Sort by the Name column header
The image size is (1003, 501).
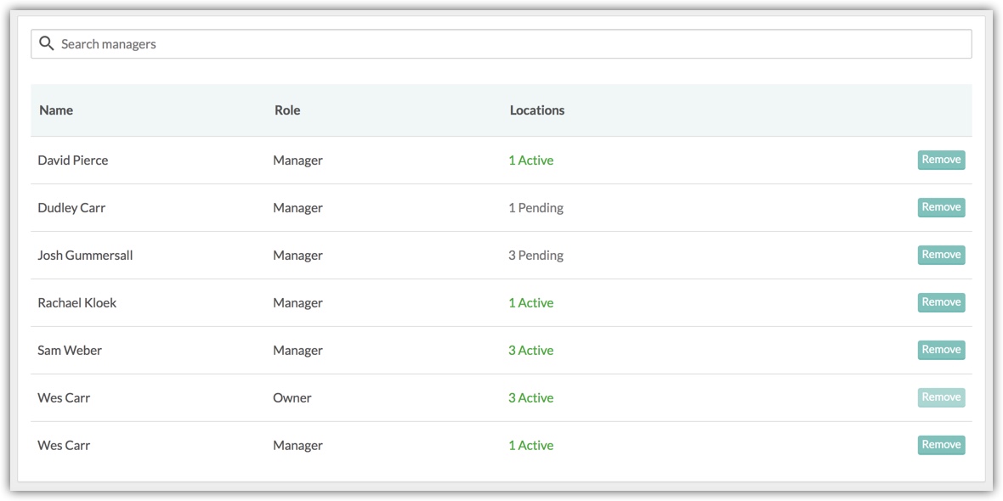(56, 110)
